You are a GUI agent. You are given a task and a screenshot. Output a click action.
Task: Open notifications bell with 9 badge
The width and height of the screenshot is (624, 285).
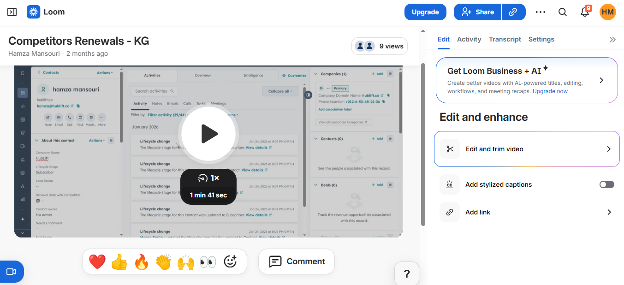[x=585, y=12]
